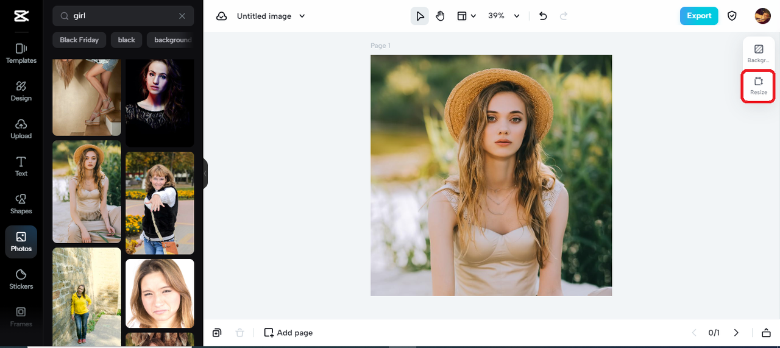Open the 39% zoom level dropdown

pyautogui.click(x=504, y=16)
